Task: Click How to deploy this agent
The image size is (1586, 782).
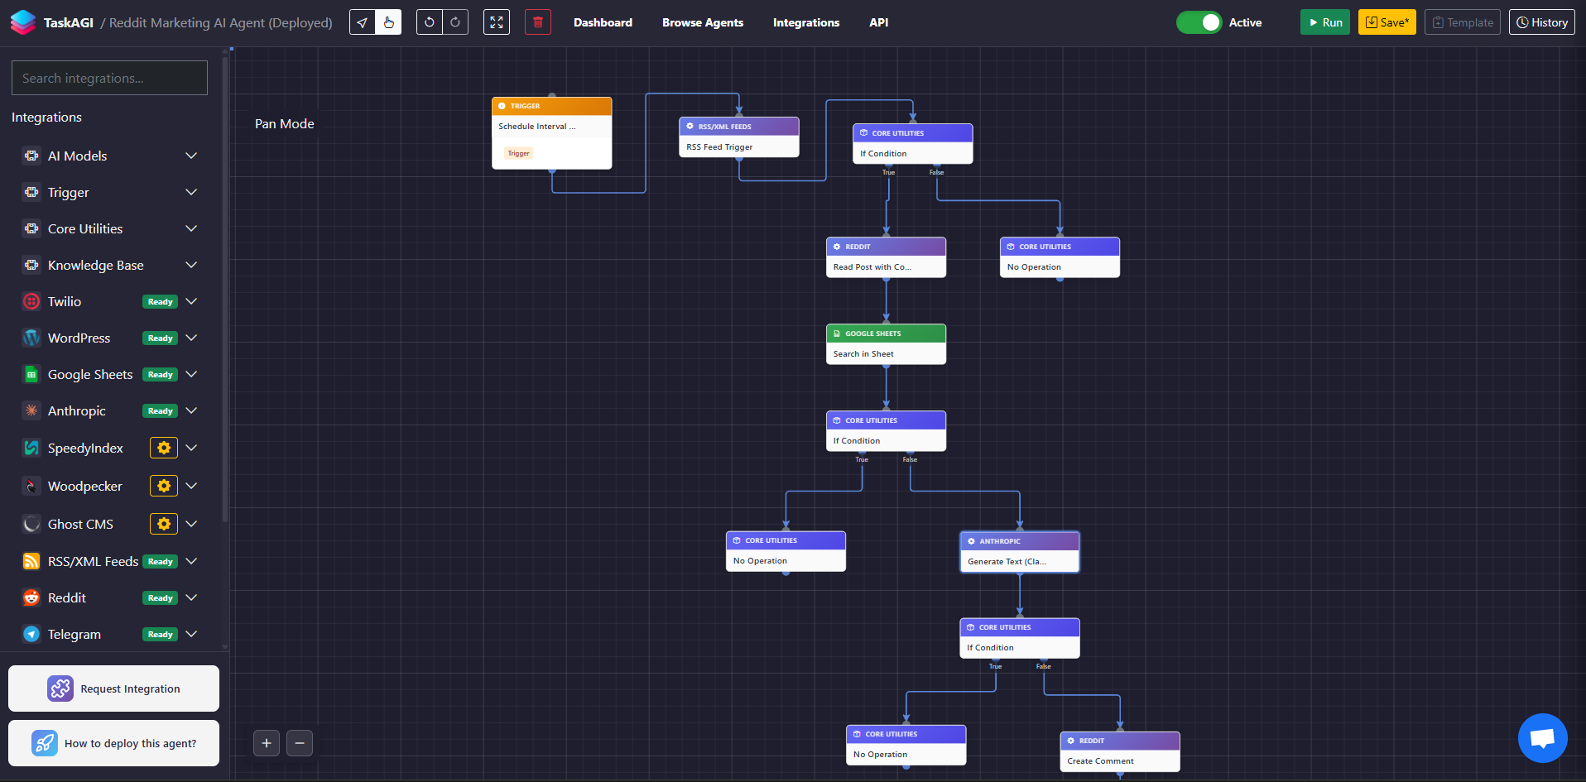Action: click(x=114, y=743)
